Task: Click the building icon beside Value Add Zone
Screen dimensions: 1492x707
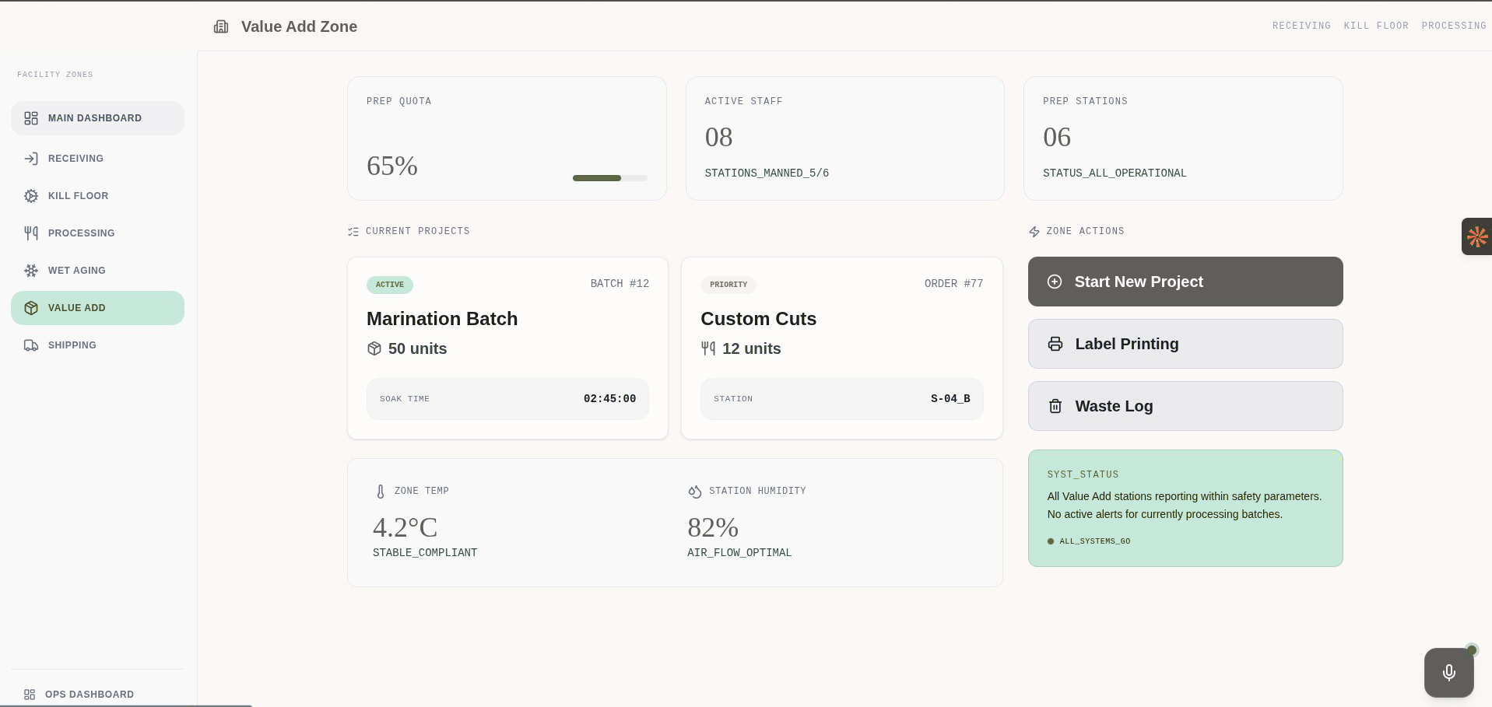Action: 221,26
